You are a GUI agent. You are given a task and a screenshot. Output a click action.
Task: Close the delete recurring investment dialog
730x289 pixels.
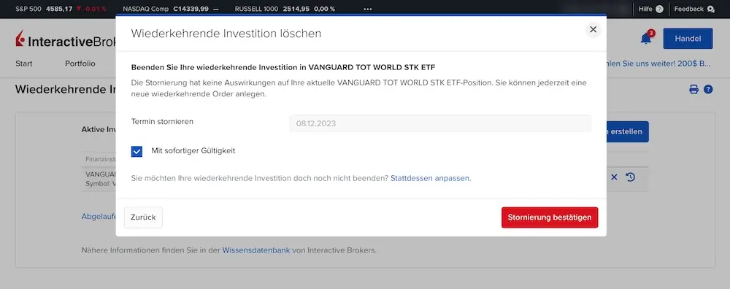coord(593,29)
